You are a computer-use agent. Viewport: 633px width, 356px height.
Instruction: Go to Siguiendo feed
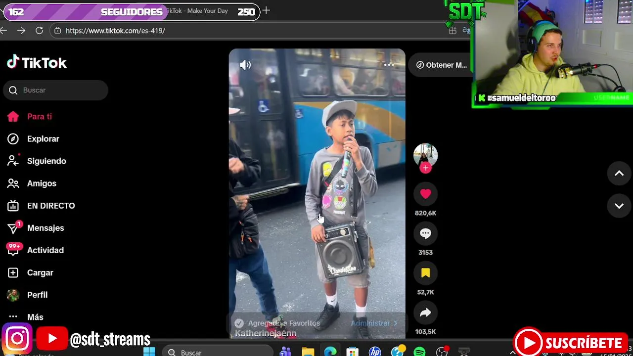coord(46,161)
